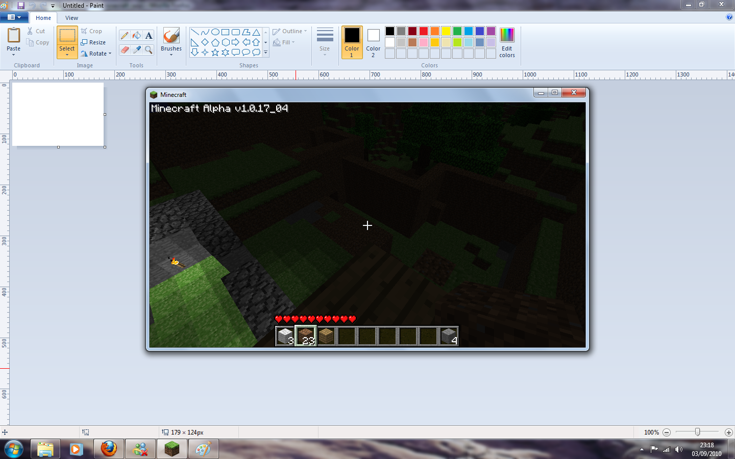Expand the Shapes gallery more arrow
The height and width of the screenshot is (459, 735).
tap(265, 53)
